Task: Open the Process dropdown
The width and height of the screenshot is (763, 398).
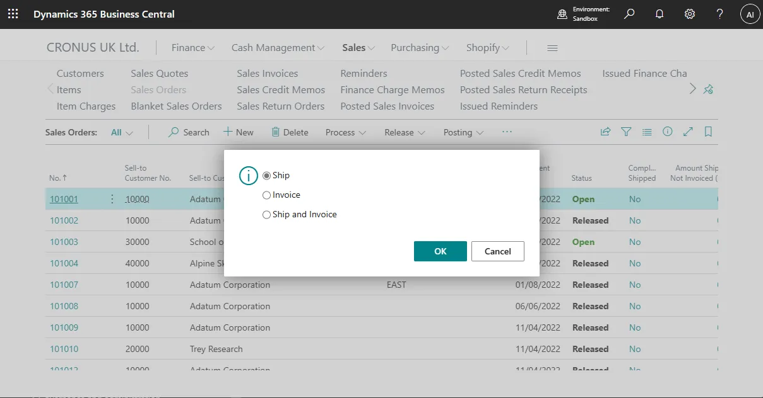Action: click(x=346, y=132)
